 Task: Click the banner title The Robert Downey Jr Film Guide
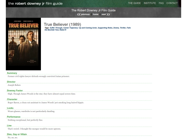tap(93, 10)
